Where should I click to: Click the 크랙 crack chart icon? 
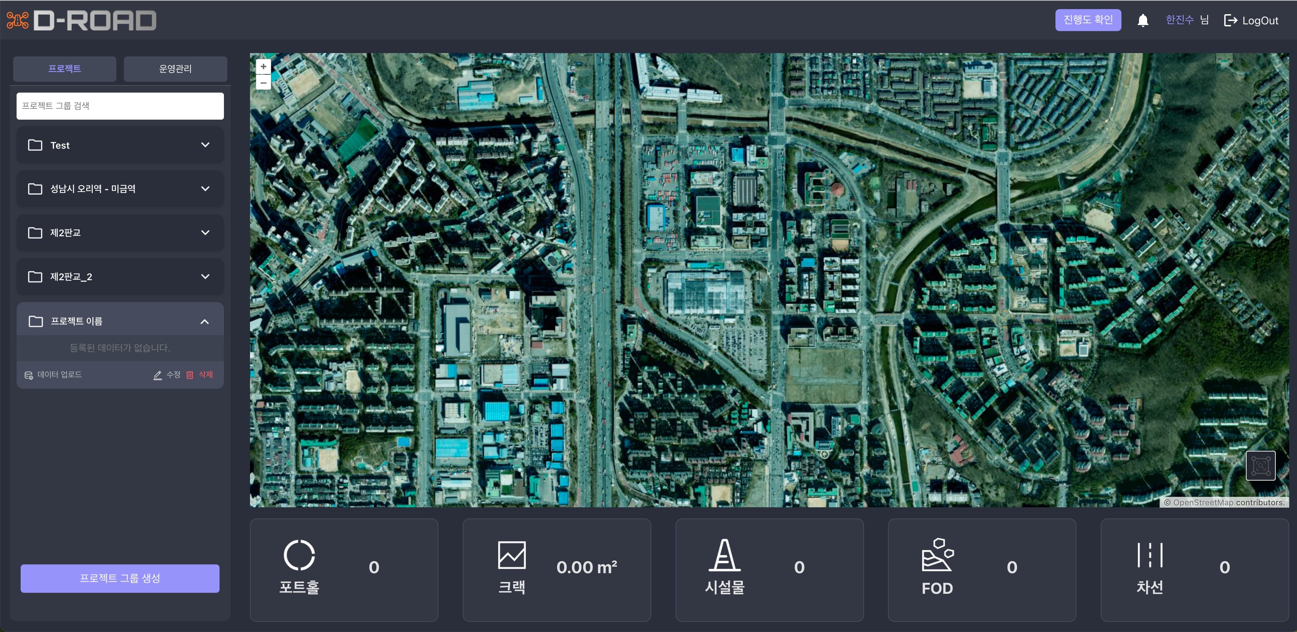pyautogui.click(x=511, y=555)
